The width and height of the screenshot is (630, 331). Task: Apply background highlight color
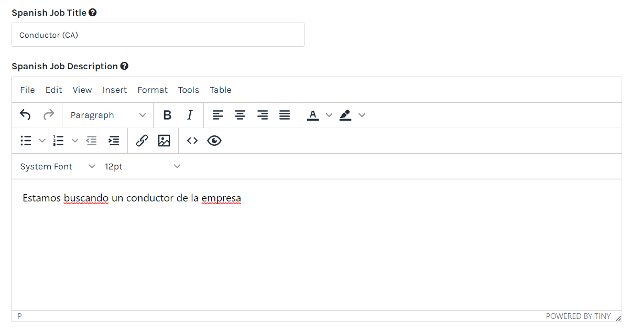[345, 115]
